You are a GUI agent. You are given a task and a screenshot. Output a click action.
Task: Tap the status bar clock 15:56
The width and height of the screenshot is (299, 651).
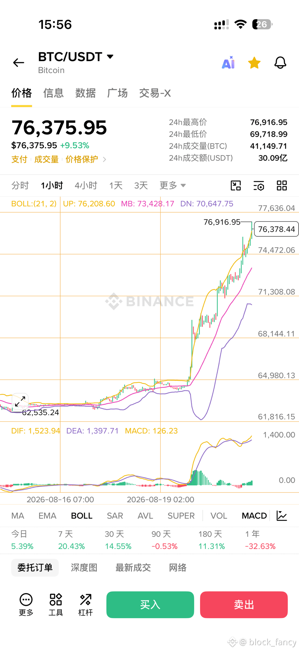pos(55,25)
